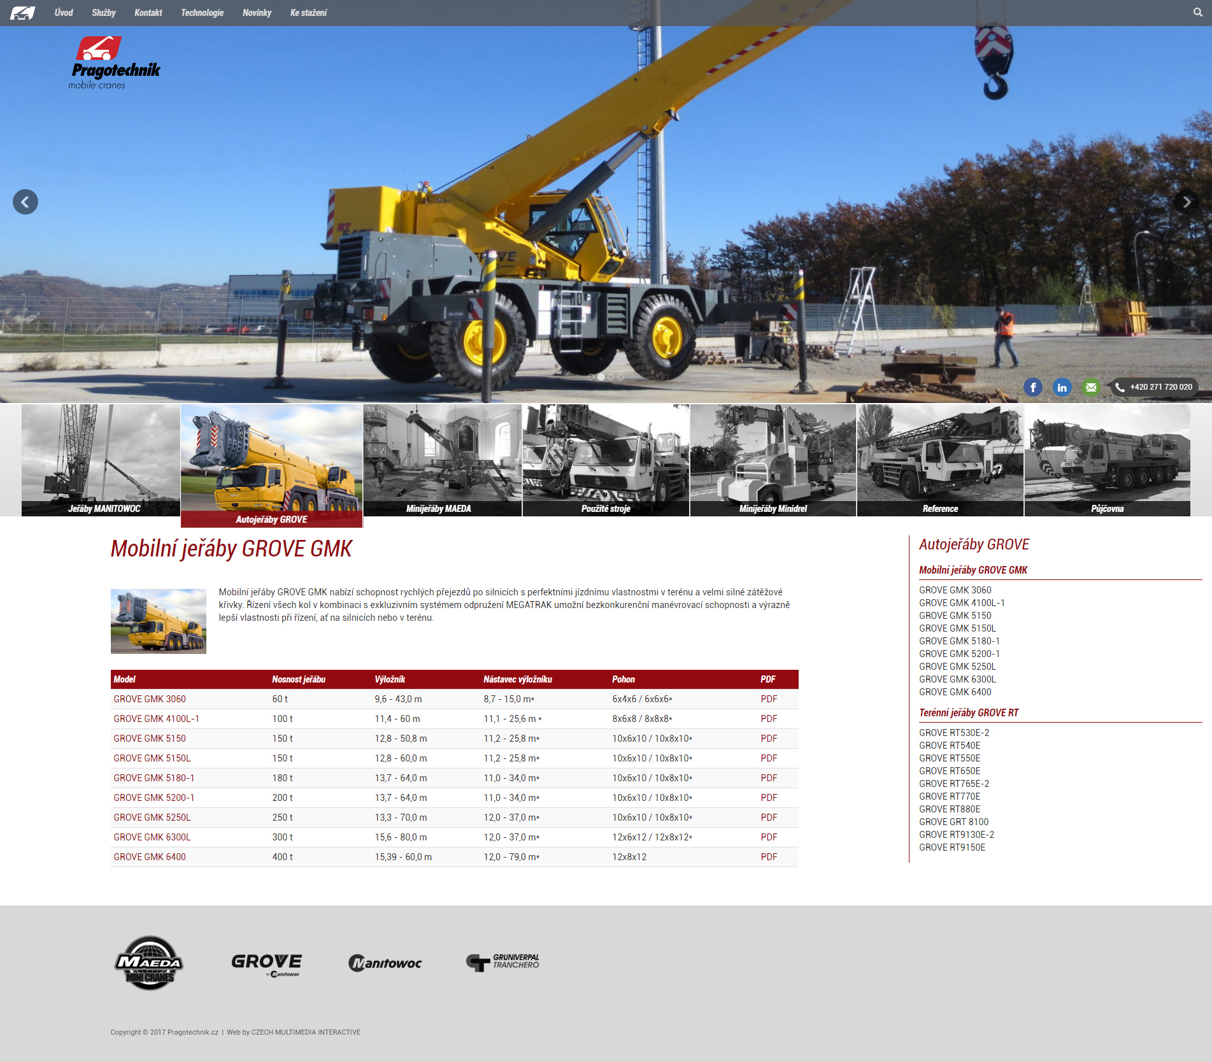Image resolution: width=1212 pixels, height=1062 pixels.
Task: Select GROVE RT9130E-2 in sidebar
Action: click(957, 835)
